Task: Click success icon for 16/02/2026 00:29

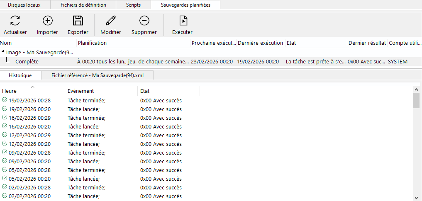Action: point(4,117)
